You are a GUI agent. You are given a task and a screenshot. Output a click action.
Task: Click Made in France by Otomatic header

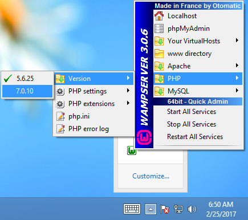(198, 6)
